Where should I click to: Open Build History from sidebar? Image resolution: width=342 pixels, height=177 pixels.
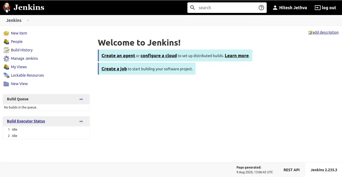click(x=22, y=50)
